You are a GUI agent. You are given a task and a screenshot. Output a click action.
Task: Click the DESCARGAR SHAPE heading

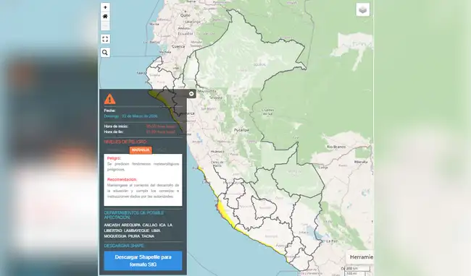(125, 246)
